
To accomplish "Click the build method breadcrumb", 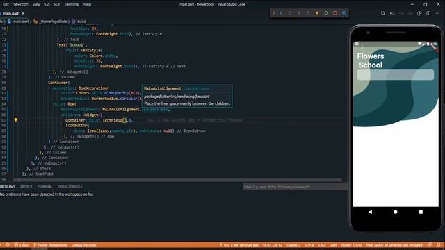I will click(x=81, y=22).
